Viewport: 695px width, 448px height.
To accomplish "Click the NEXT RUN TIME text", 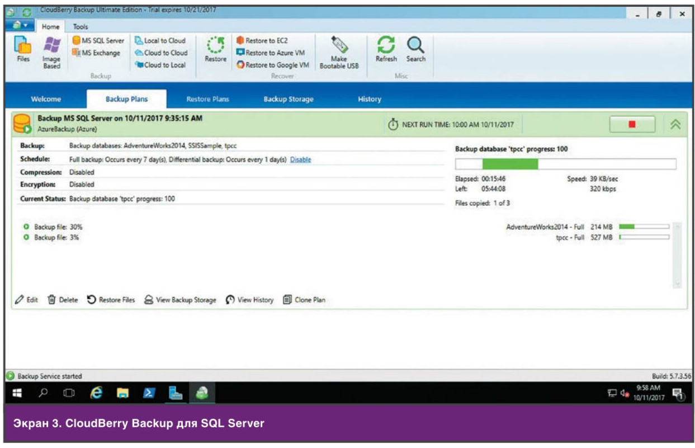I will [458, 124].
